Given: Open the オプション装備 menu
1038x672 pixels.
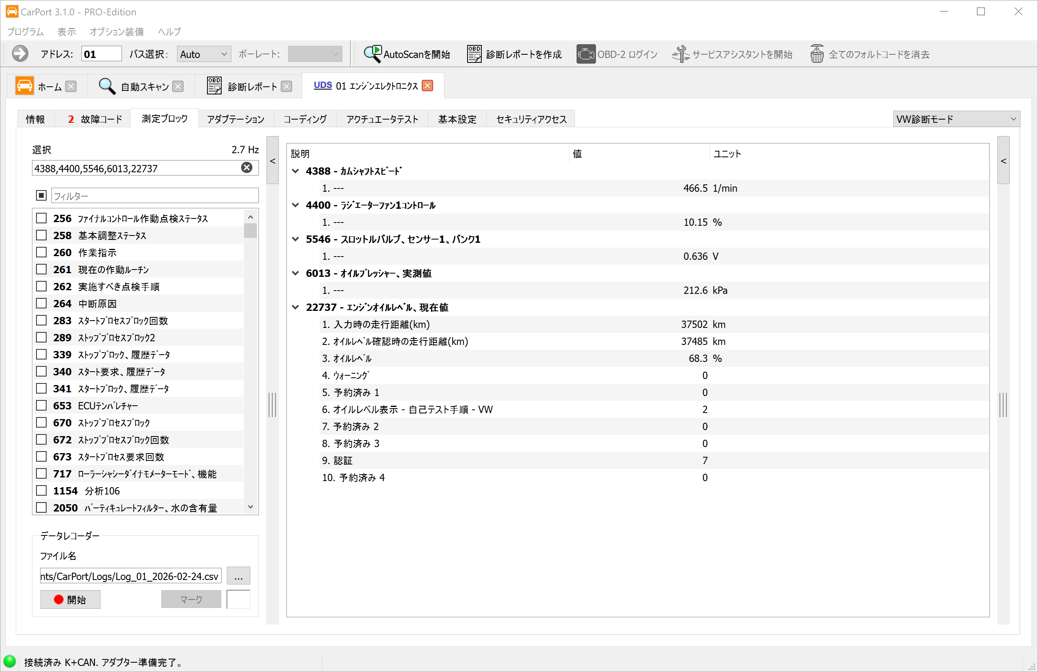Looking at the screenshot, I should coord(116,32).
